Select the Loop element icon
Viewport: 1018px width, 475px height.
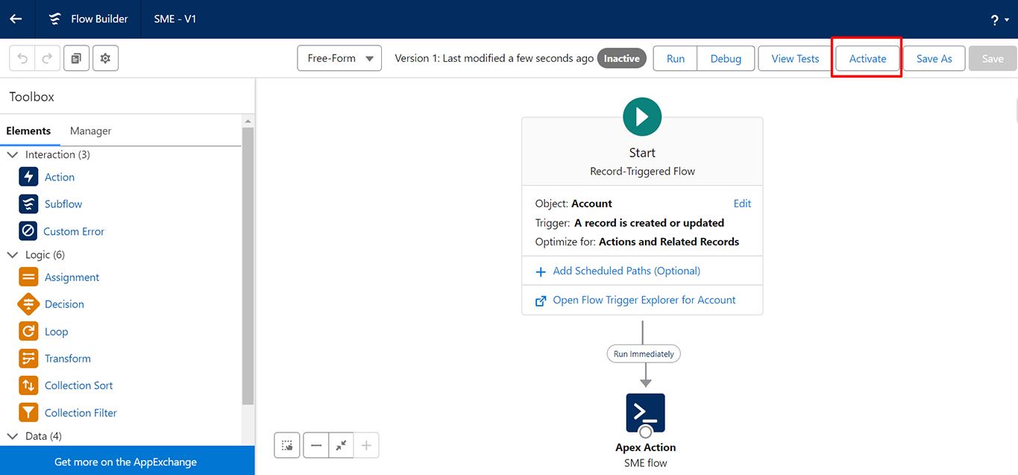tap(28, 331)
